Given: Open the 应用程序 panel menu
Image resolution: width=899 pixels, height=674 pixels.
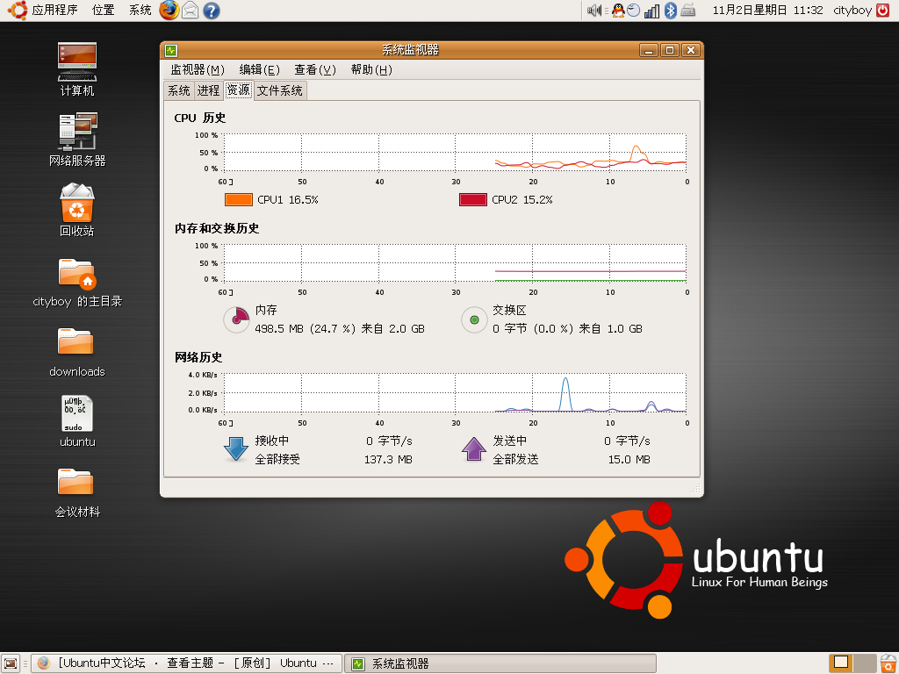Looking at the screenshot, I should point(54,11).
